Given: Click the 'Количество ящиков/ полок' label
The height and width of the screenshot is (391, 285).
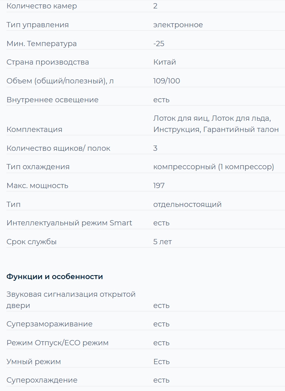Looking at the screenshot, I should point(58,148).
